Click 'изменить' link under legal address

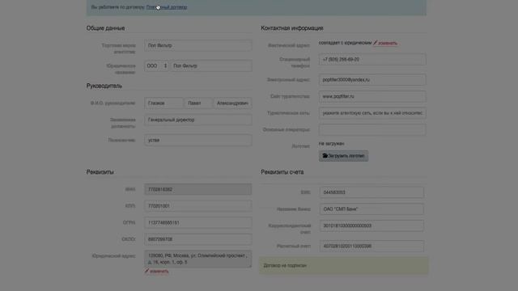pos(159,272)
